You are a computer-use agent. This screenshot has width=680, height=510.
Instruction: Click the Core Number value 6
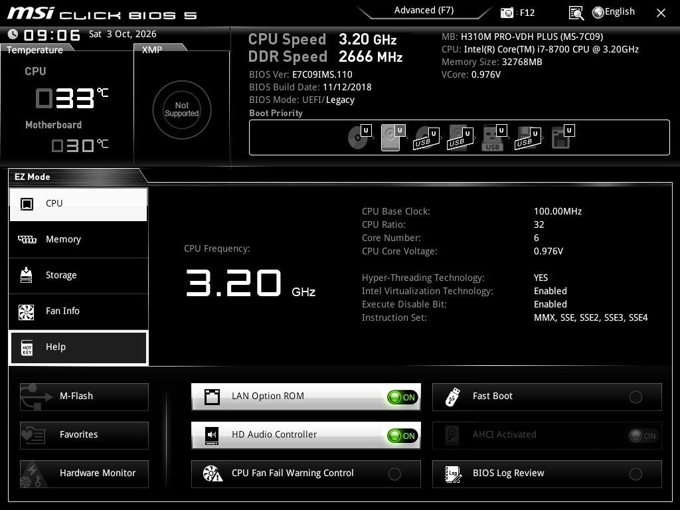point(537,238)
